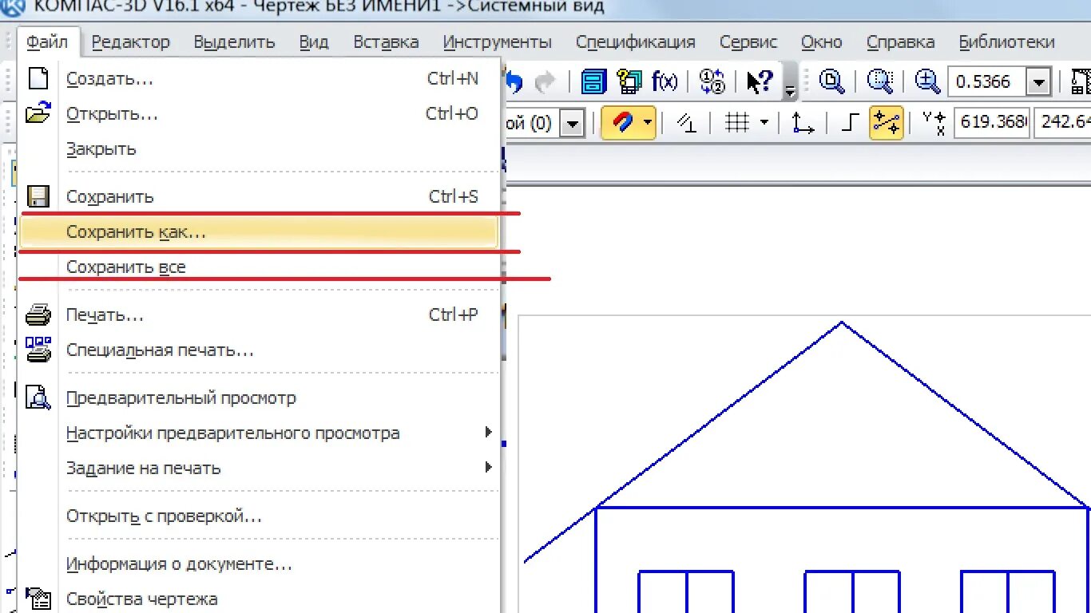
Task: Expand Задание на печать submenu
Action: pyautogui.click(x=488, y=468)
